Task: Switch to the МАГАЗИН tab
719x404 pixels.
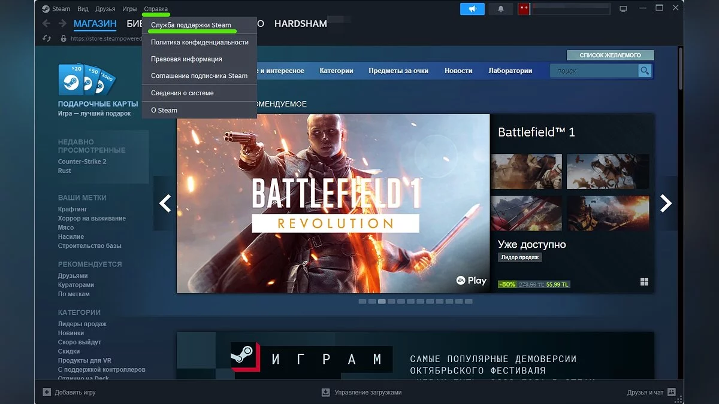Action: (95, 24)
